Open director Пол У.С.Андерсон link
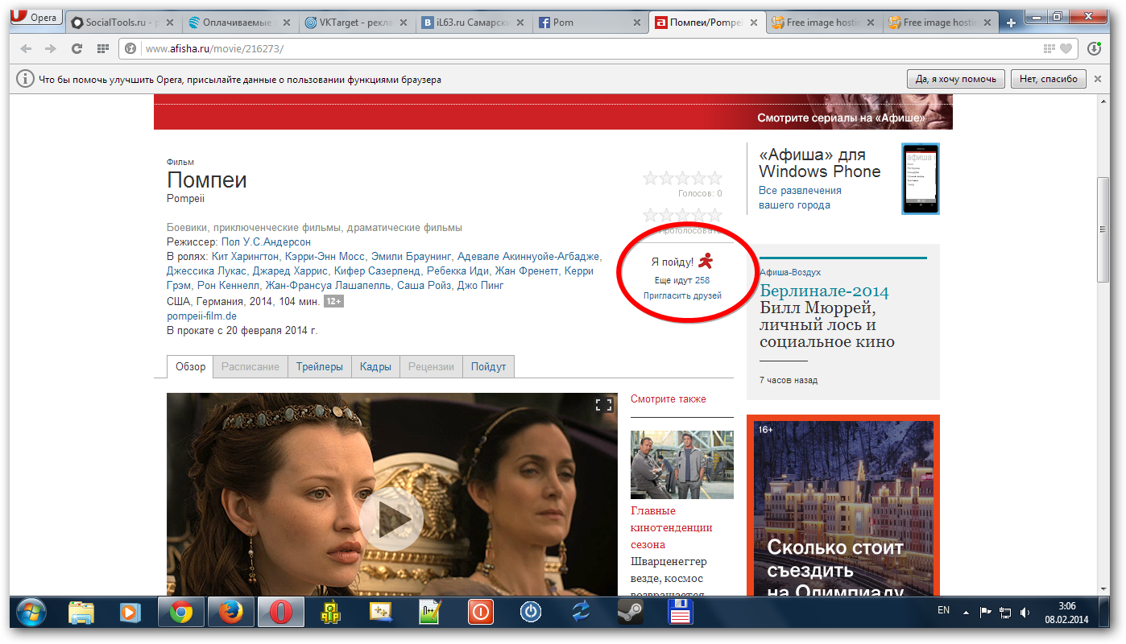The image size is (1126, 644). (266, 242)
